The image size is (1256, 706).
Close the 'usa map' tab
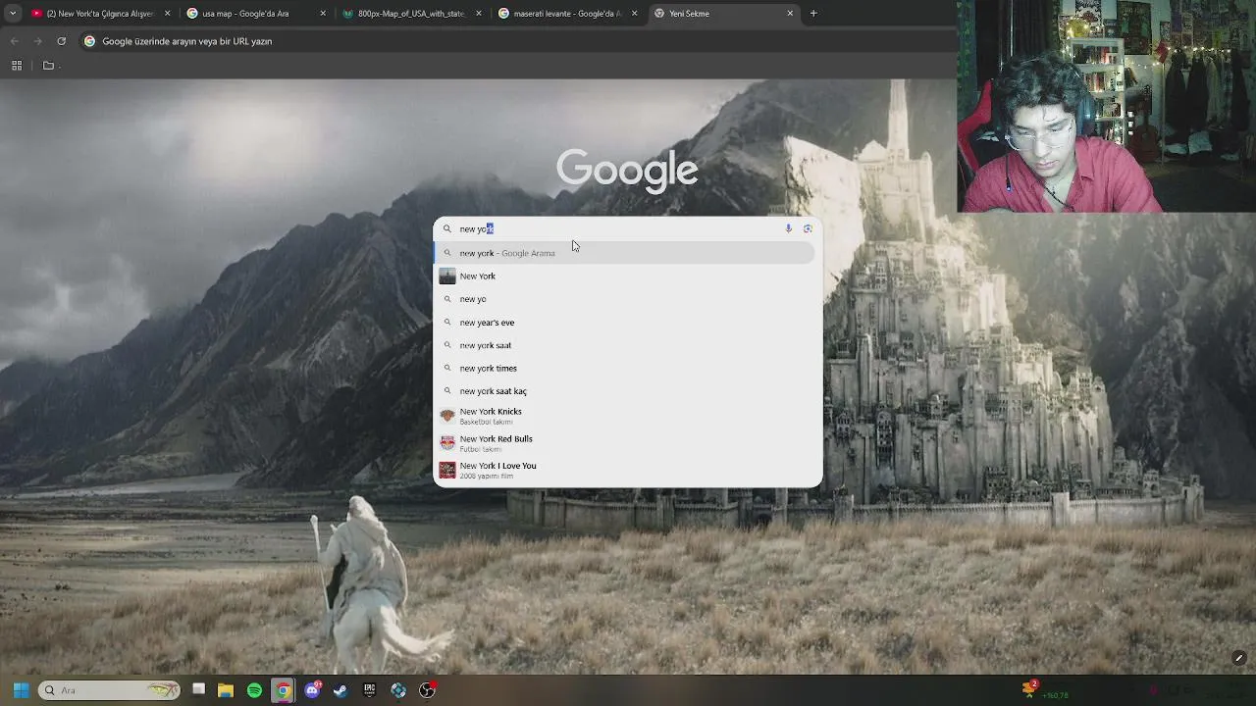[323, 14]
